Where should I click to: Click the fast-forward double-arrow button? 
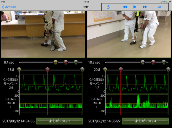pyautogui.click(x=145, y=7)
